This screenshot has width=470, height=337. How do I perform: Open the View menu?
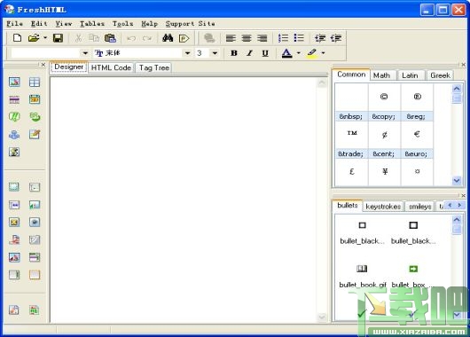(64, 24)
